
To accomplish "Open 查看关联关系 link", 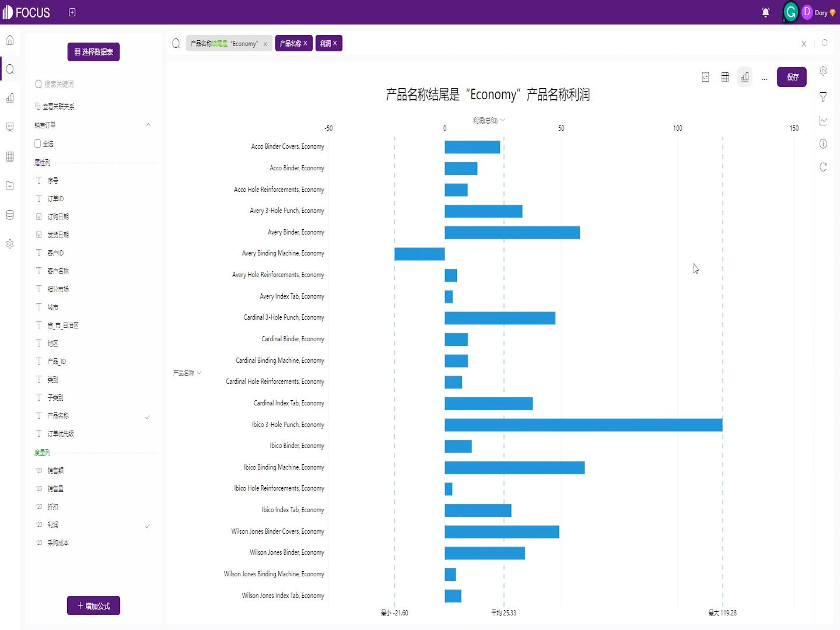I will pos(55,106).
